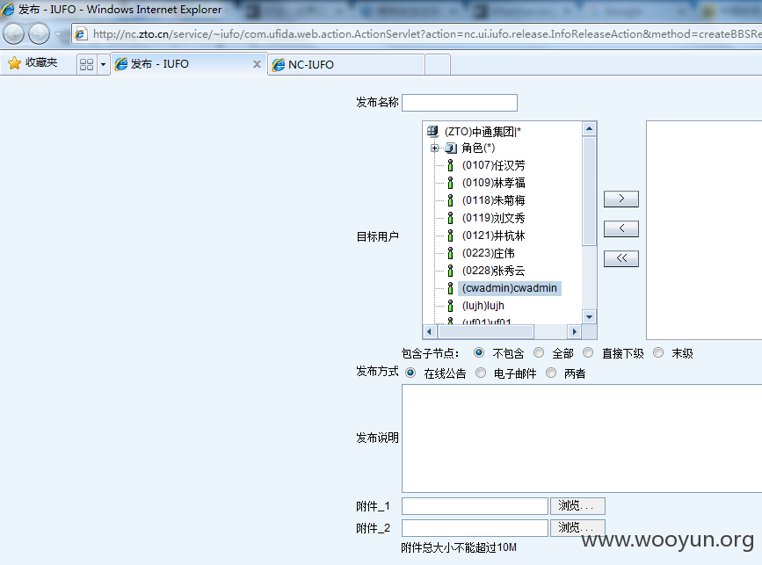Open the quick tabs dropdown arrow
The width and height of the screenshot is (762, 565).
click(x=103, y=64)
